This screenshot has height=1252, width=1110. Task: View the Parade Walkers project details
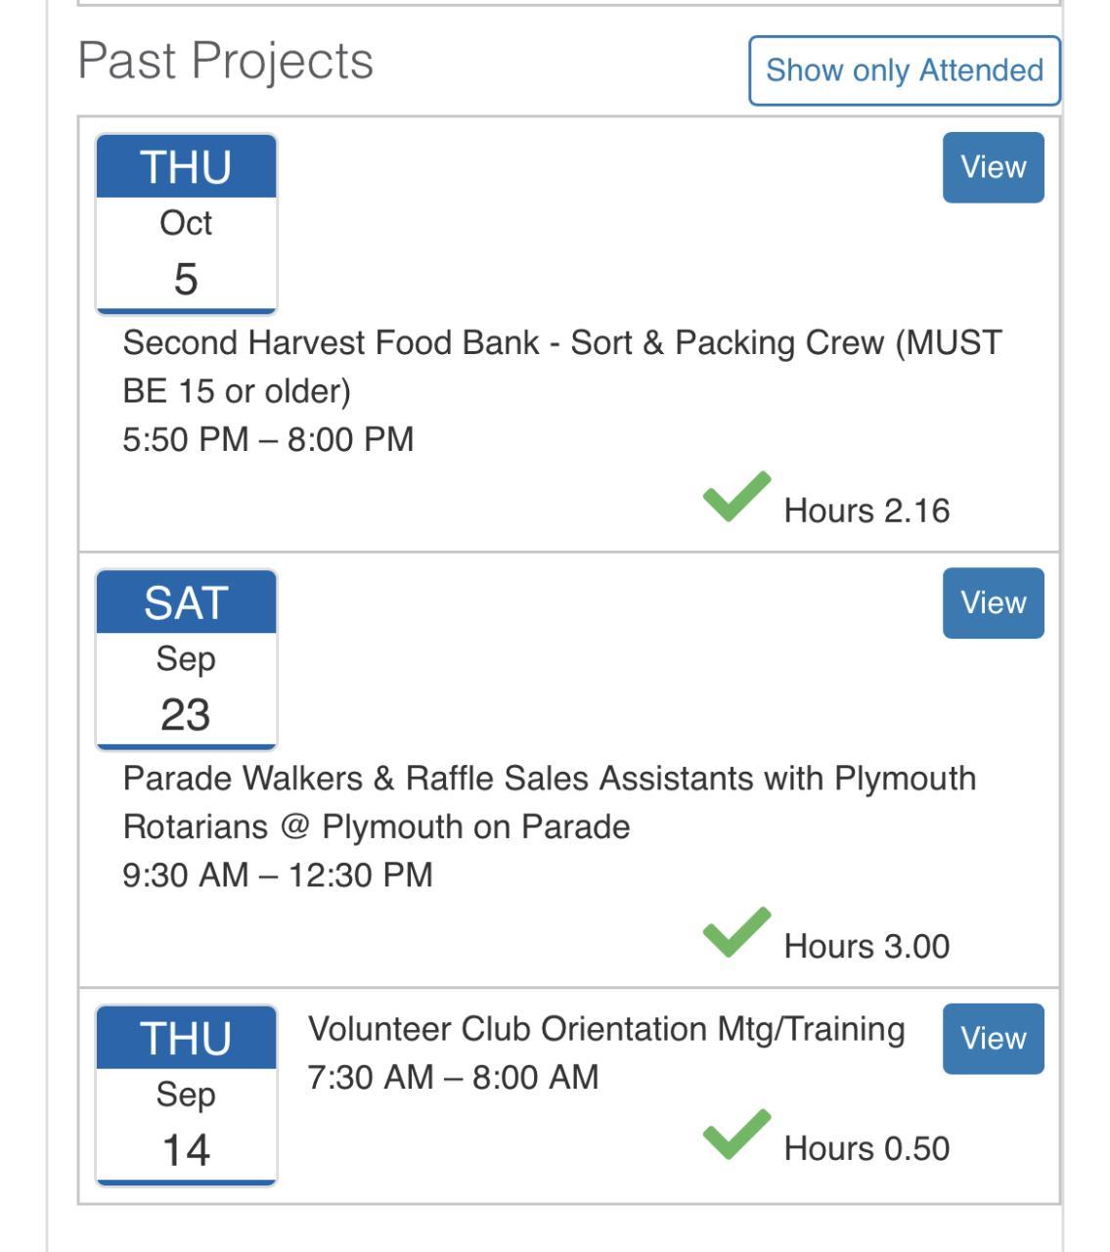coord(993,603)
